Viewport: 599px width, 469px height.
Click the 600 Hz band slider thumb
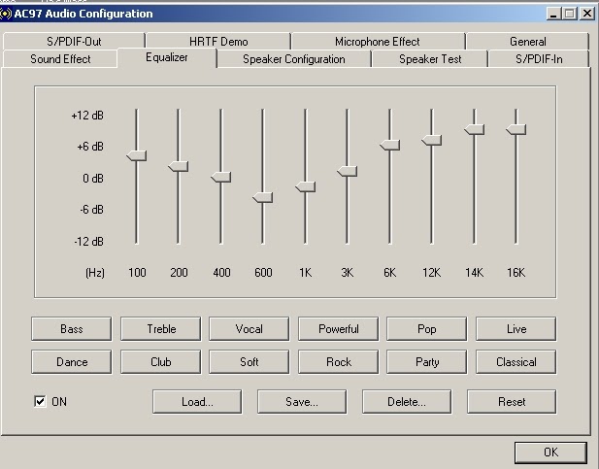click(263, 198)
